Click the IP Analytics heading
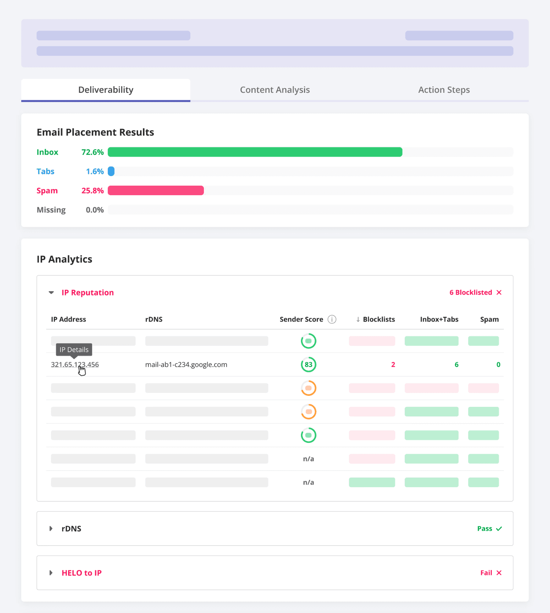 (65, 259)
